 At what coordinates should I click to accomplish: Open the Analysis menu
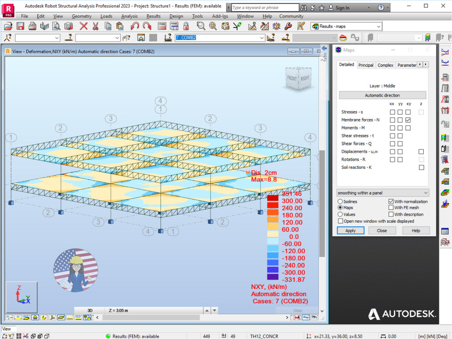point(129,16)
